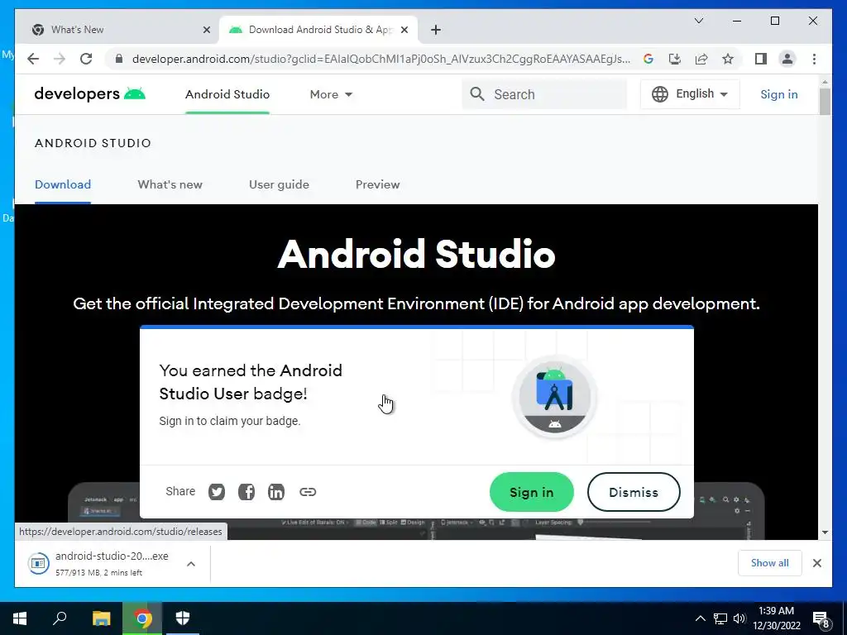Open the Chrome profile avatar
The image size is (847, 635).
(x=787, y=59)
